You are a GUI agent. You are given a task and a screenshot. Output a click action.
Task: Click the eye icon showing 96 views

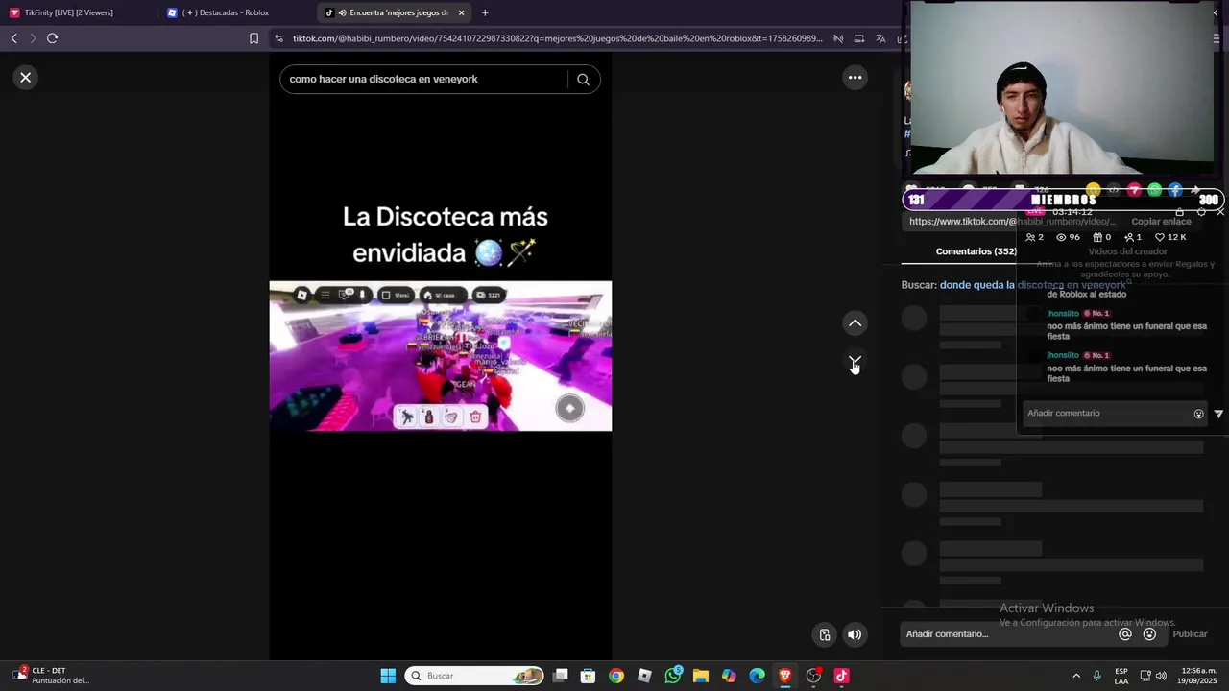pos(1061,237)
